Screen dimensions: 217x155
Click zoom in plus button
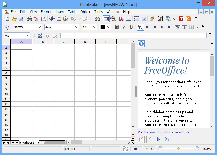pos(197,148)
